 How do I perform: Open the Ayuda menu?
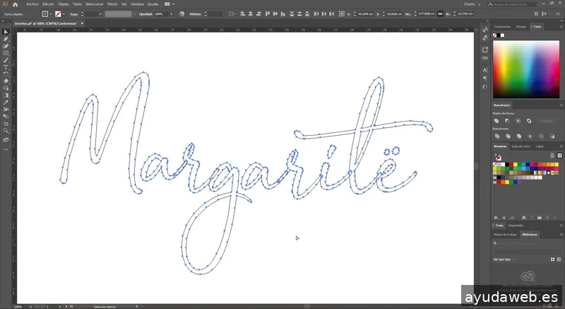(x=153, y=4)
